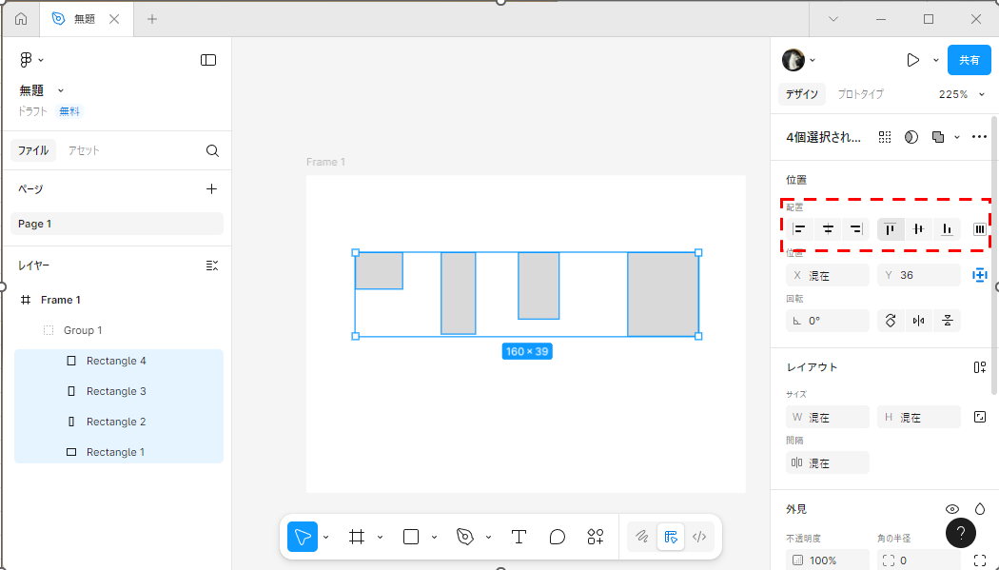
Task: Click the 共有 share button
Action: tap(970, 60)
